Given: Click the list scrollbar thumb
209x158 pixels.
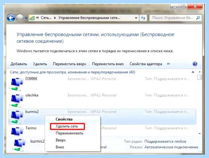Looking at the screenshot, I should (x=200, y=77).
